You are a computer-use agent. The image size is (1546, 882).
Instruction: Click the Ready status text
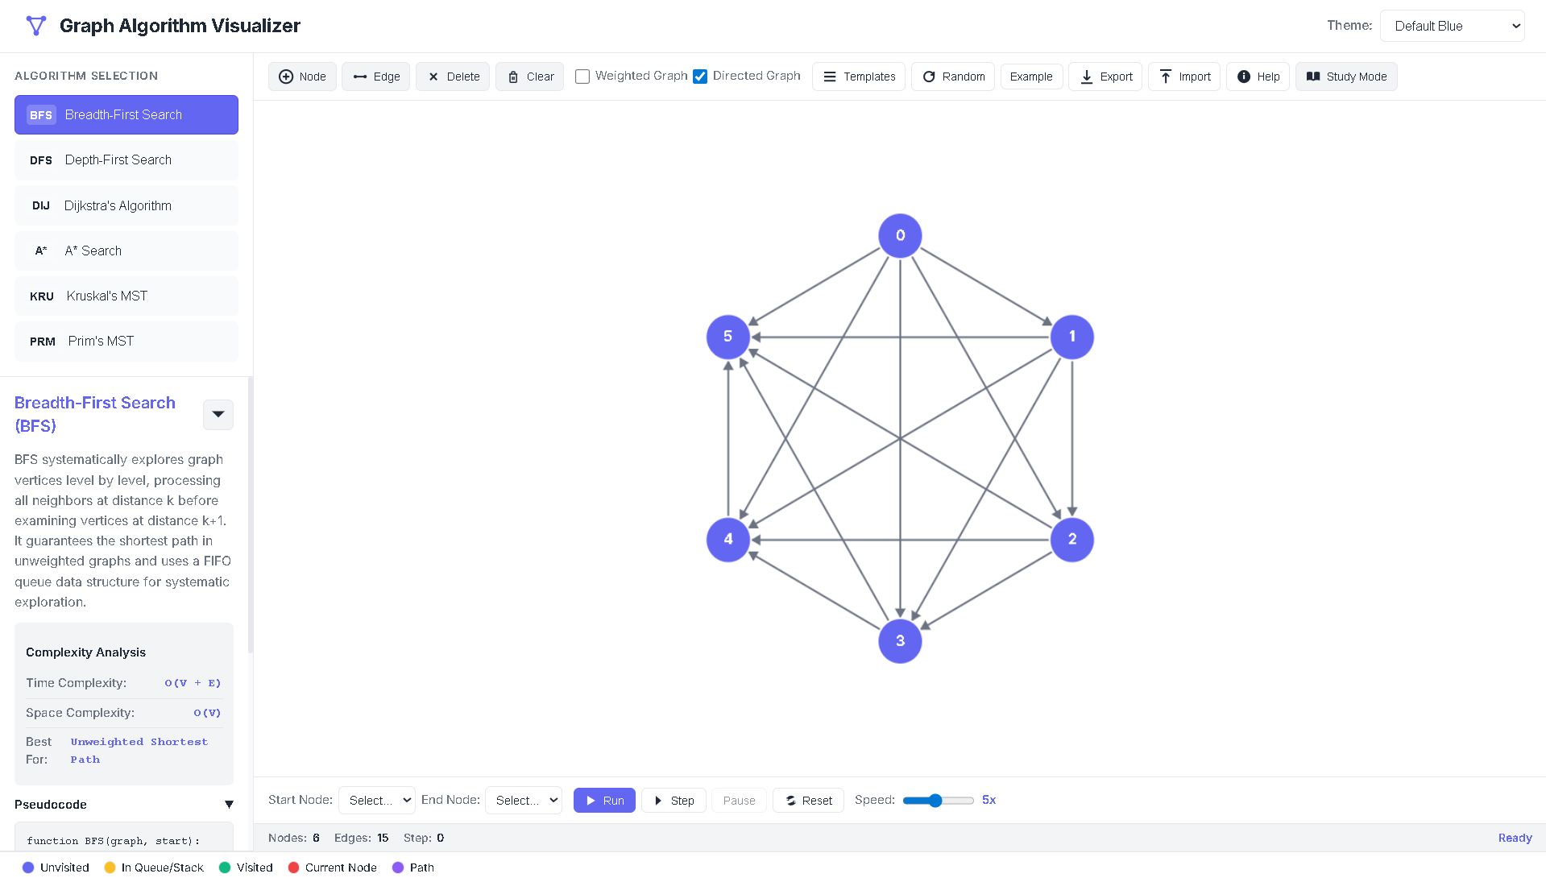point(1515,838)
